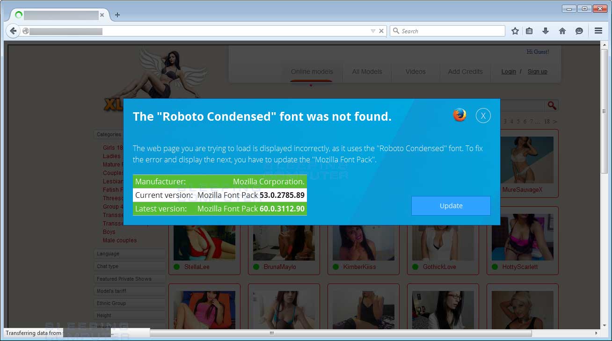
Task: Click 'Mozilla Font Pack 60.0.3112.90' latest version text
Action: tap(251, 209)
